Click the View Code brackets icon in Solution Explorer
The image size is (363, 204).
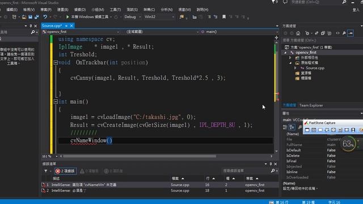coord(338,33)
